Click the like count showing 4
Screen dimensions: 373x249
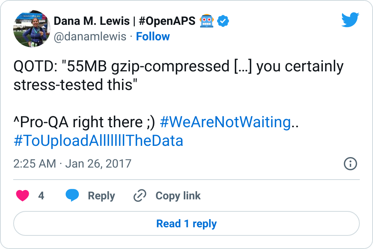coord(40,196)
